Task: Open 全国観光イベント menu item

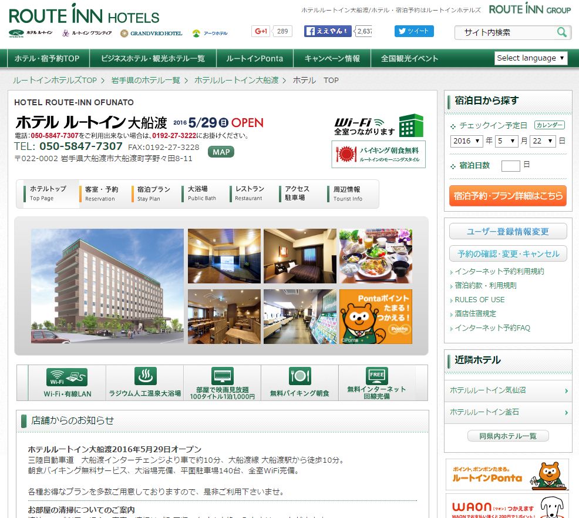Action: coord(409,58)
